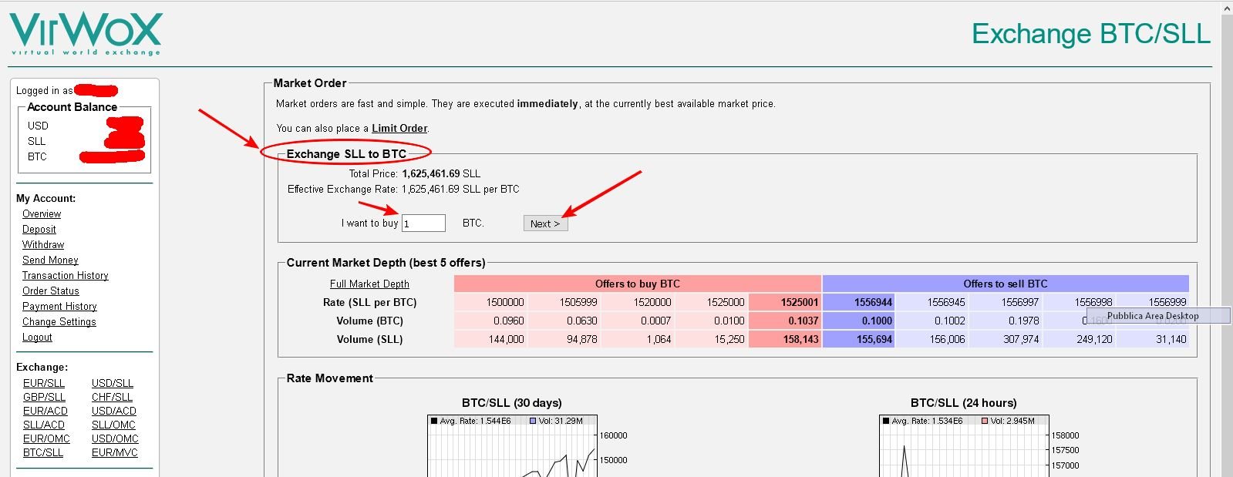Follow the Limit Order link

click(x=399, y=129)
